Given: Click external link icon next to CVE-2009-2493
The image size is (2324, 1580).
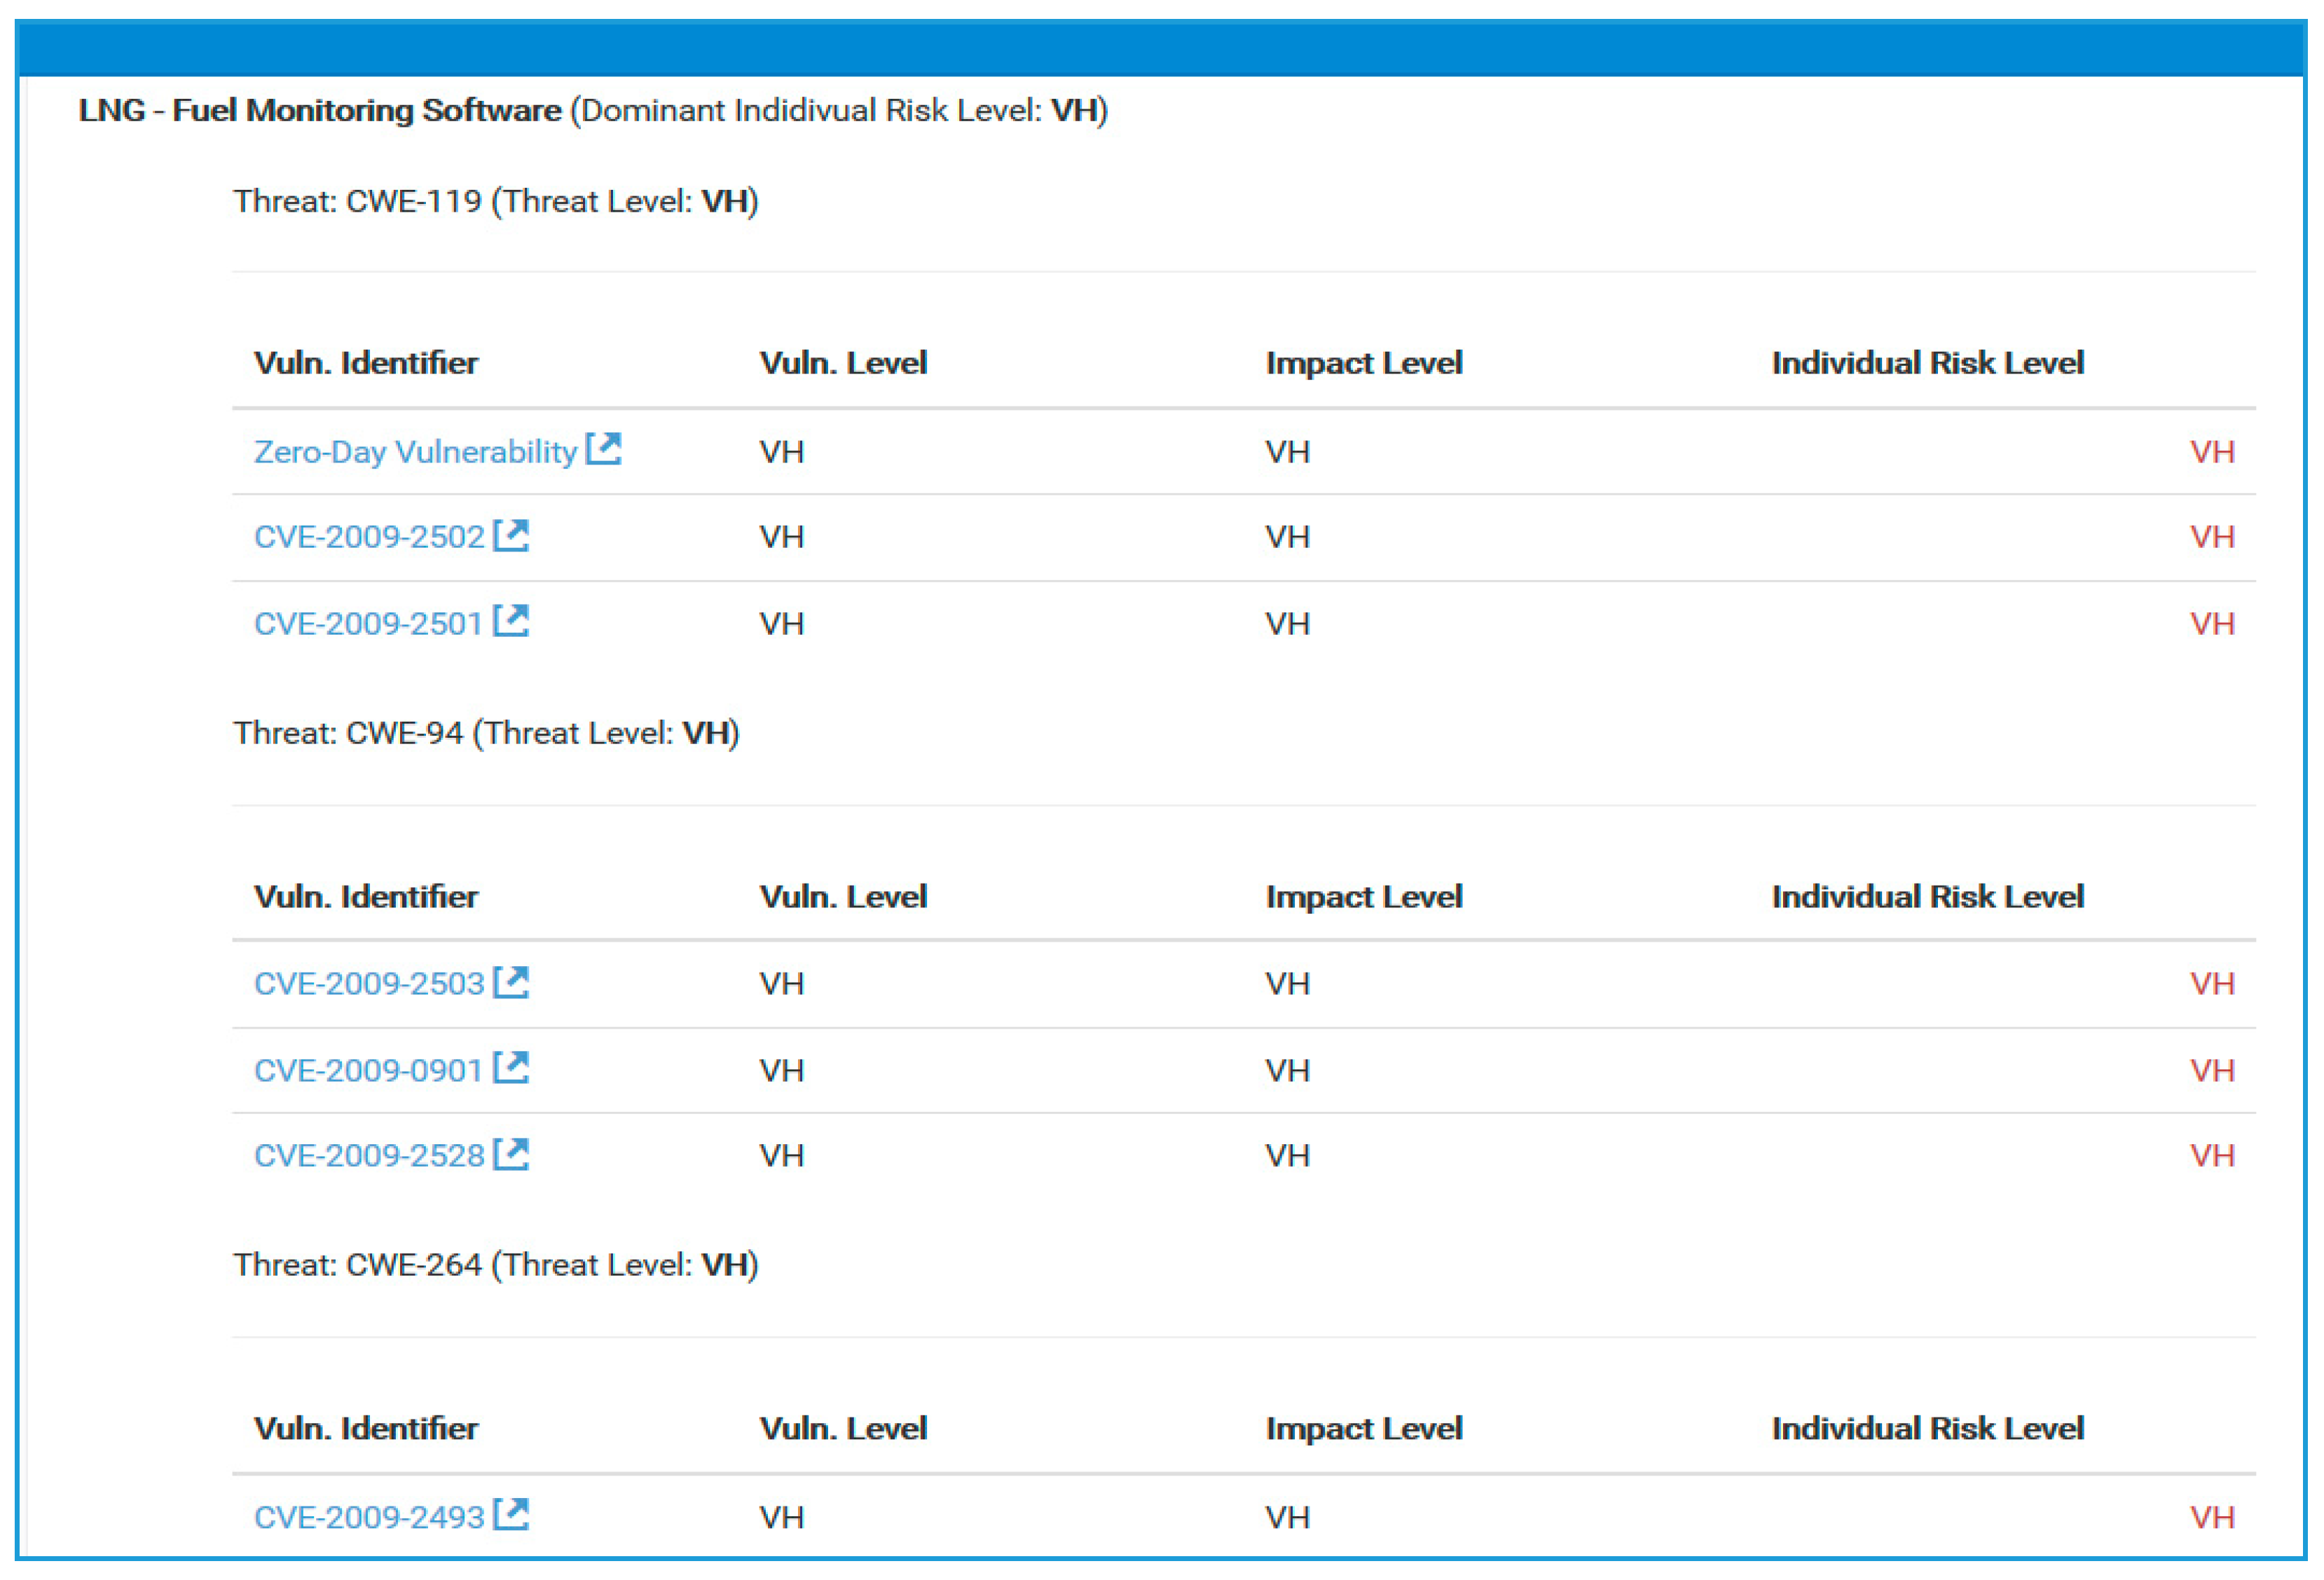Looking at the screenshot, I should click(x=511, y=1514).
